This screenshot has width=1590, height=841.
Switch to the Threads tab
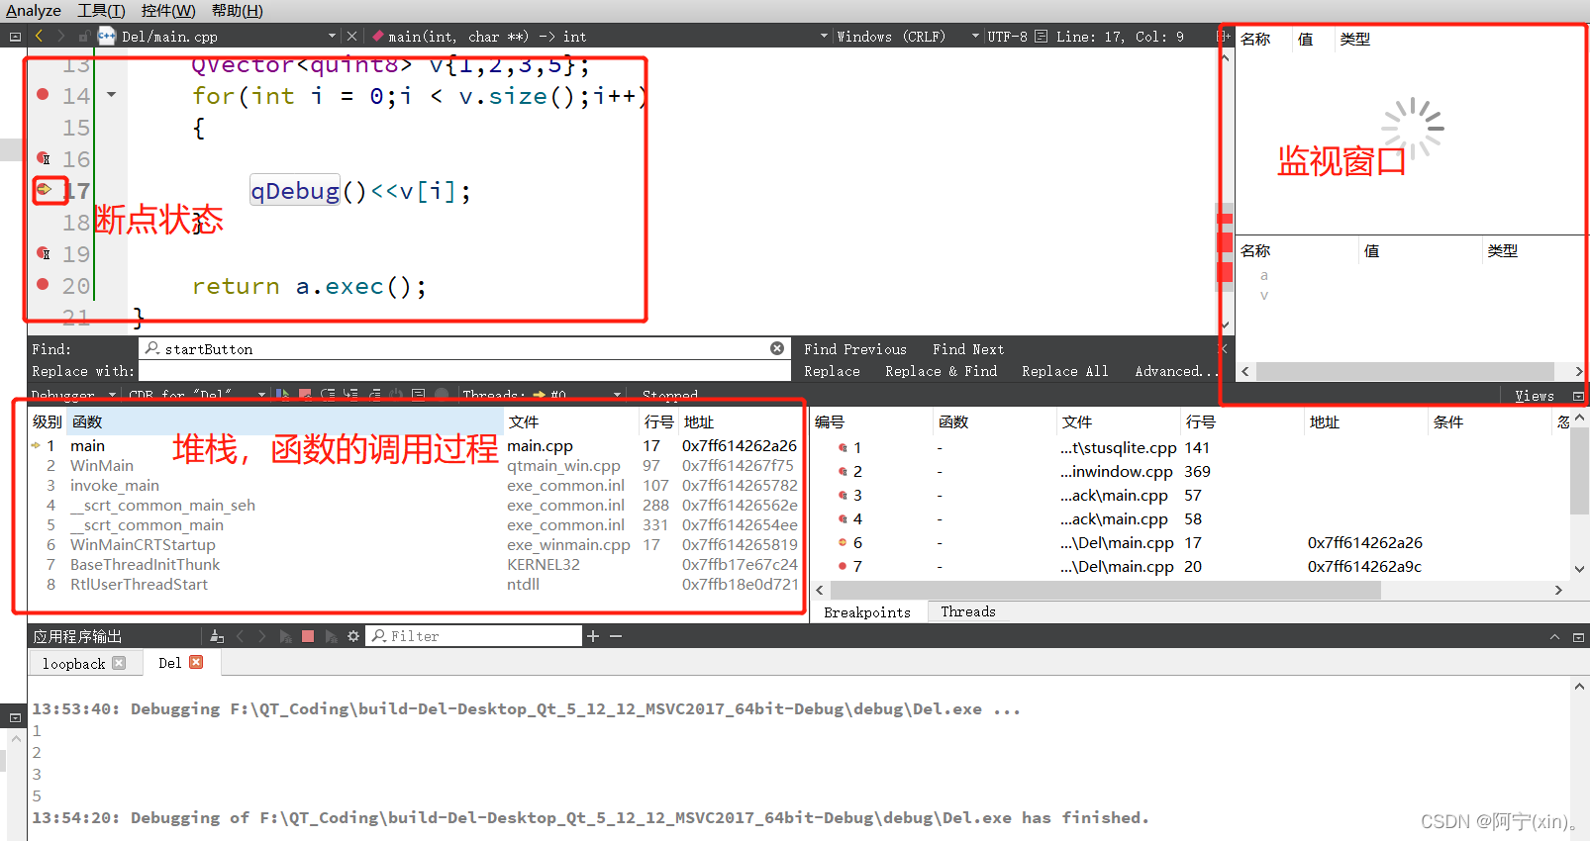pos(968,611)
